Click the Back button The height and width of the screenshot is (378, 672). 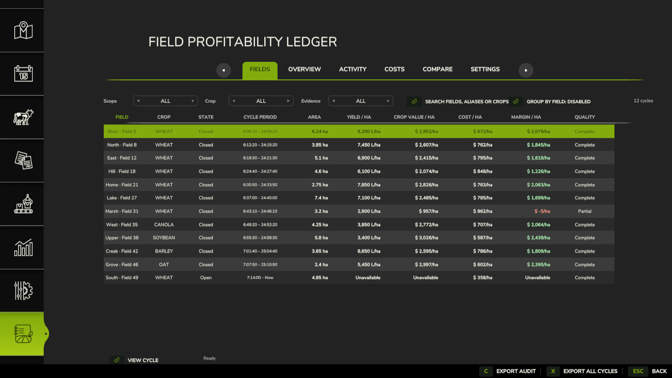pos(659,371)
